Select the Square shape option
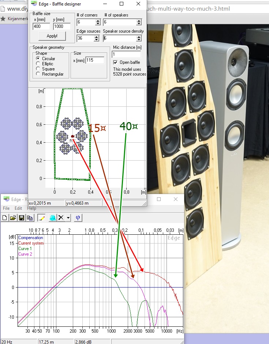269x344 pixels. (38, 69)
